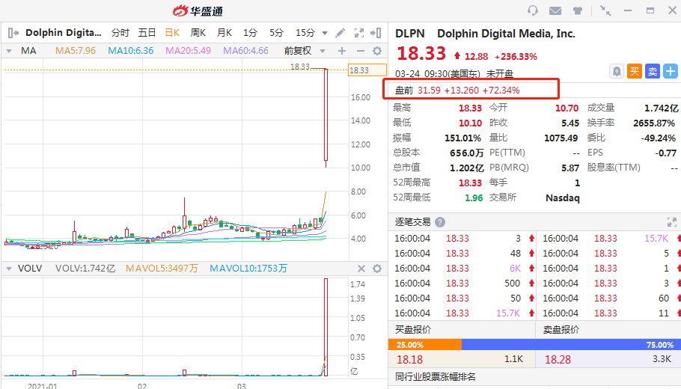Open MA indicator settings gear
Image resolution: width=681 pixels, height=389 pixels.
coord(377,51)
